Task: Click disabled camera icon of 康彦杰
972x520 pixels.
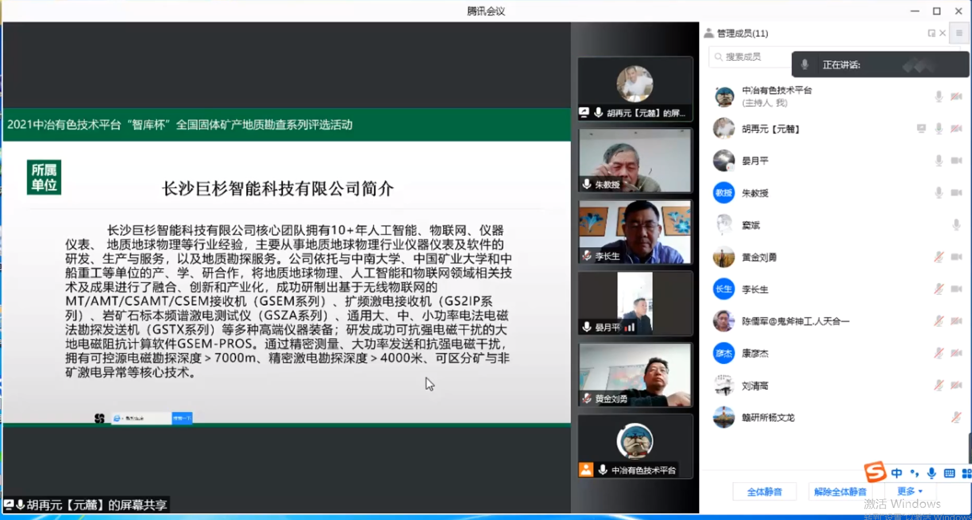Action: pos(956,354)
